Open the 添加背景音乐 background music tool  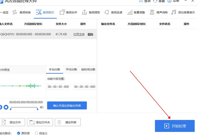point(184,13)
